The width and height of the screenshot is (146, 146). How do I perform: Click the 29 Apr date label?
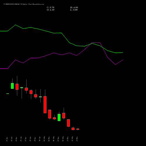[35, 139]
